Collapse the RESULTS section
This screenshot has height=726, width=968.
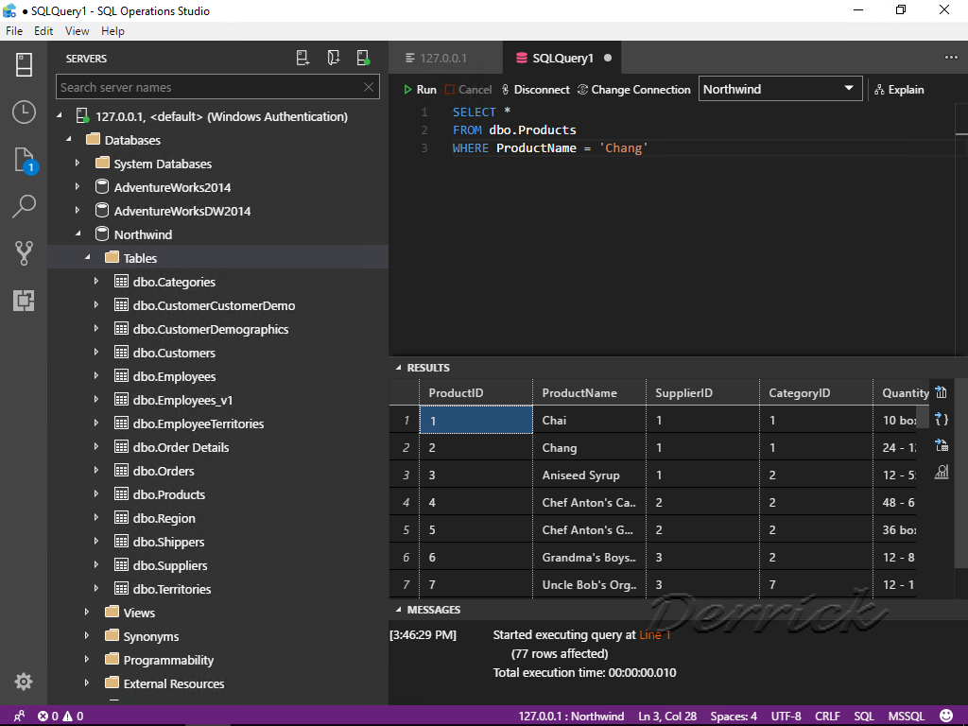pyautogui.click(x=397, y=368)
